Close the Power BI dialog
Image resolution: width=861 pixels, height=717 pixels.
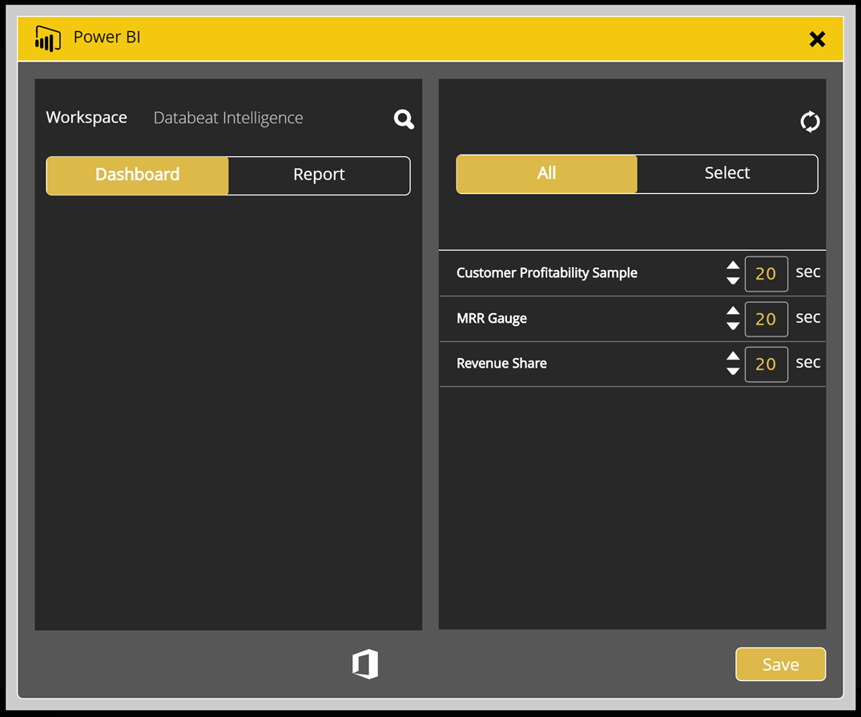[x=817, y=38]
